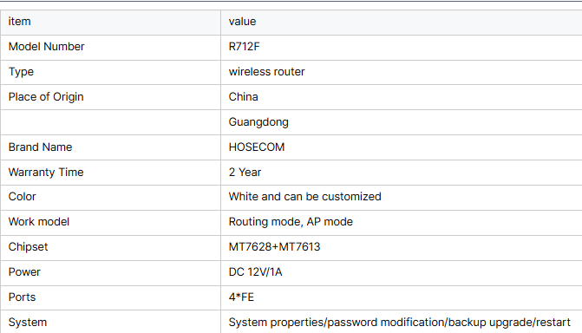Viewport: 582px width, 333px height.
Task: Select the Place of Origin label
Action: pos(46,97)
